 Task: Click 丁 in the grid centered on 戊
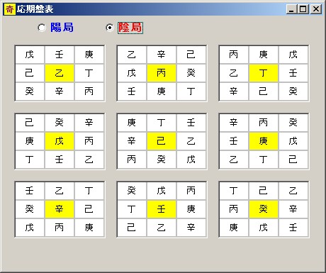point(30,160)
